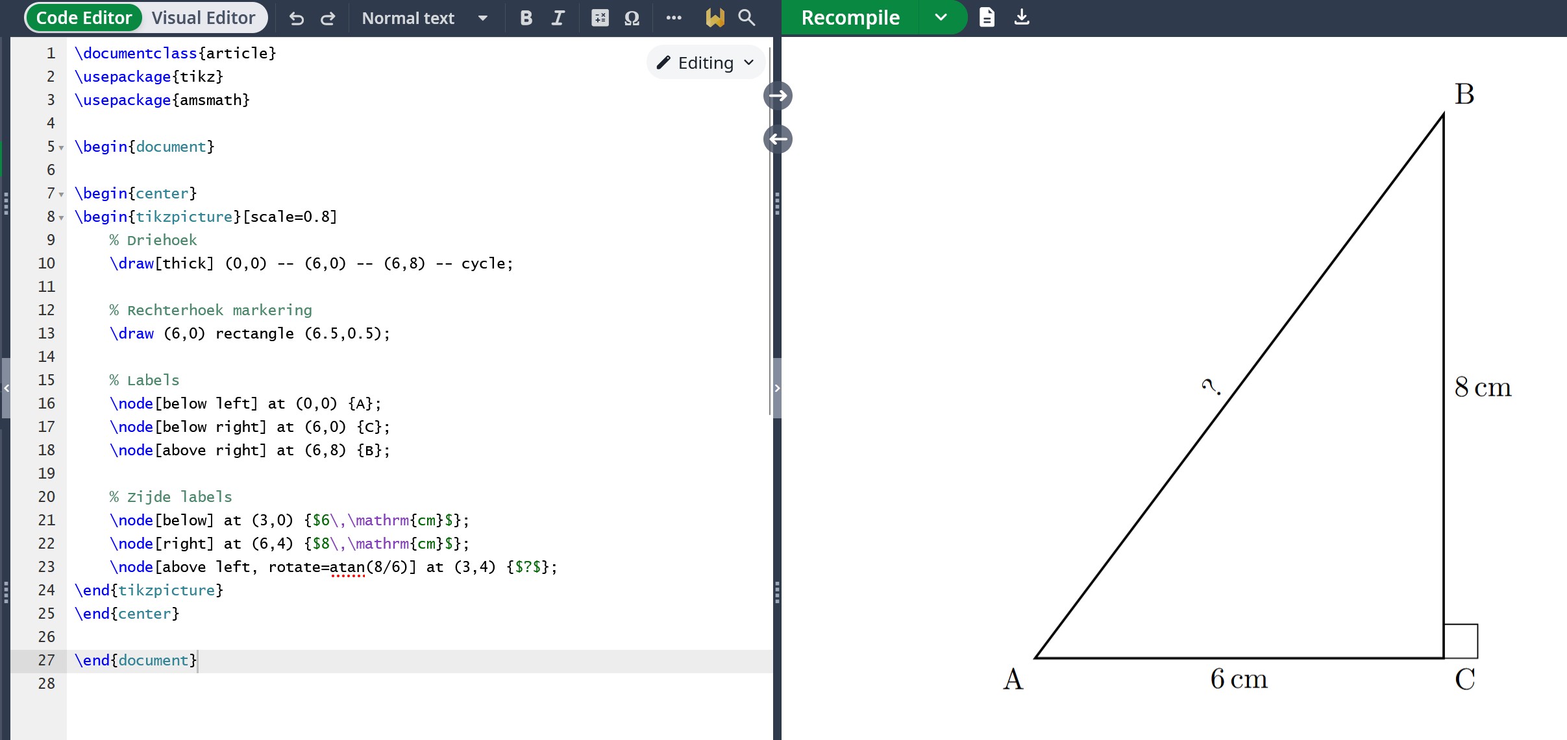The image size is (1567, 740).
Task: Click the PDF panel expand chevron on the divider
Action: click(777, 388)
